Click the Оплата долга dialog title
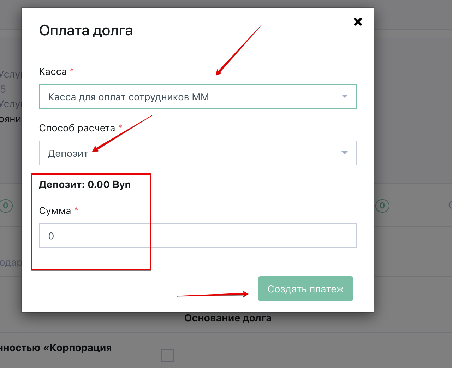 [86, 31]
